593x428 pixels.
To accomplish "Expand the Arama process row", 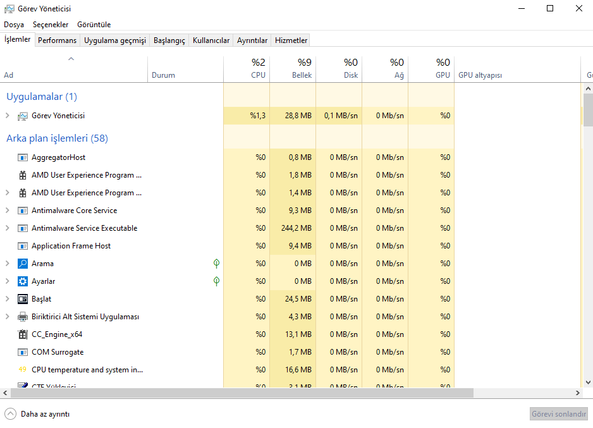I will (7, 264).
